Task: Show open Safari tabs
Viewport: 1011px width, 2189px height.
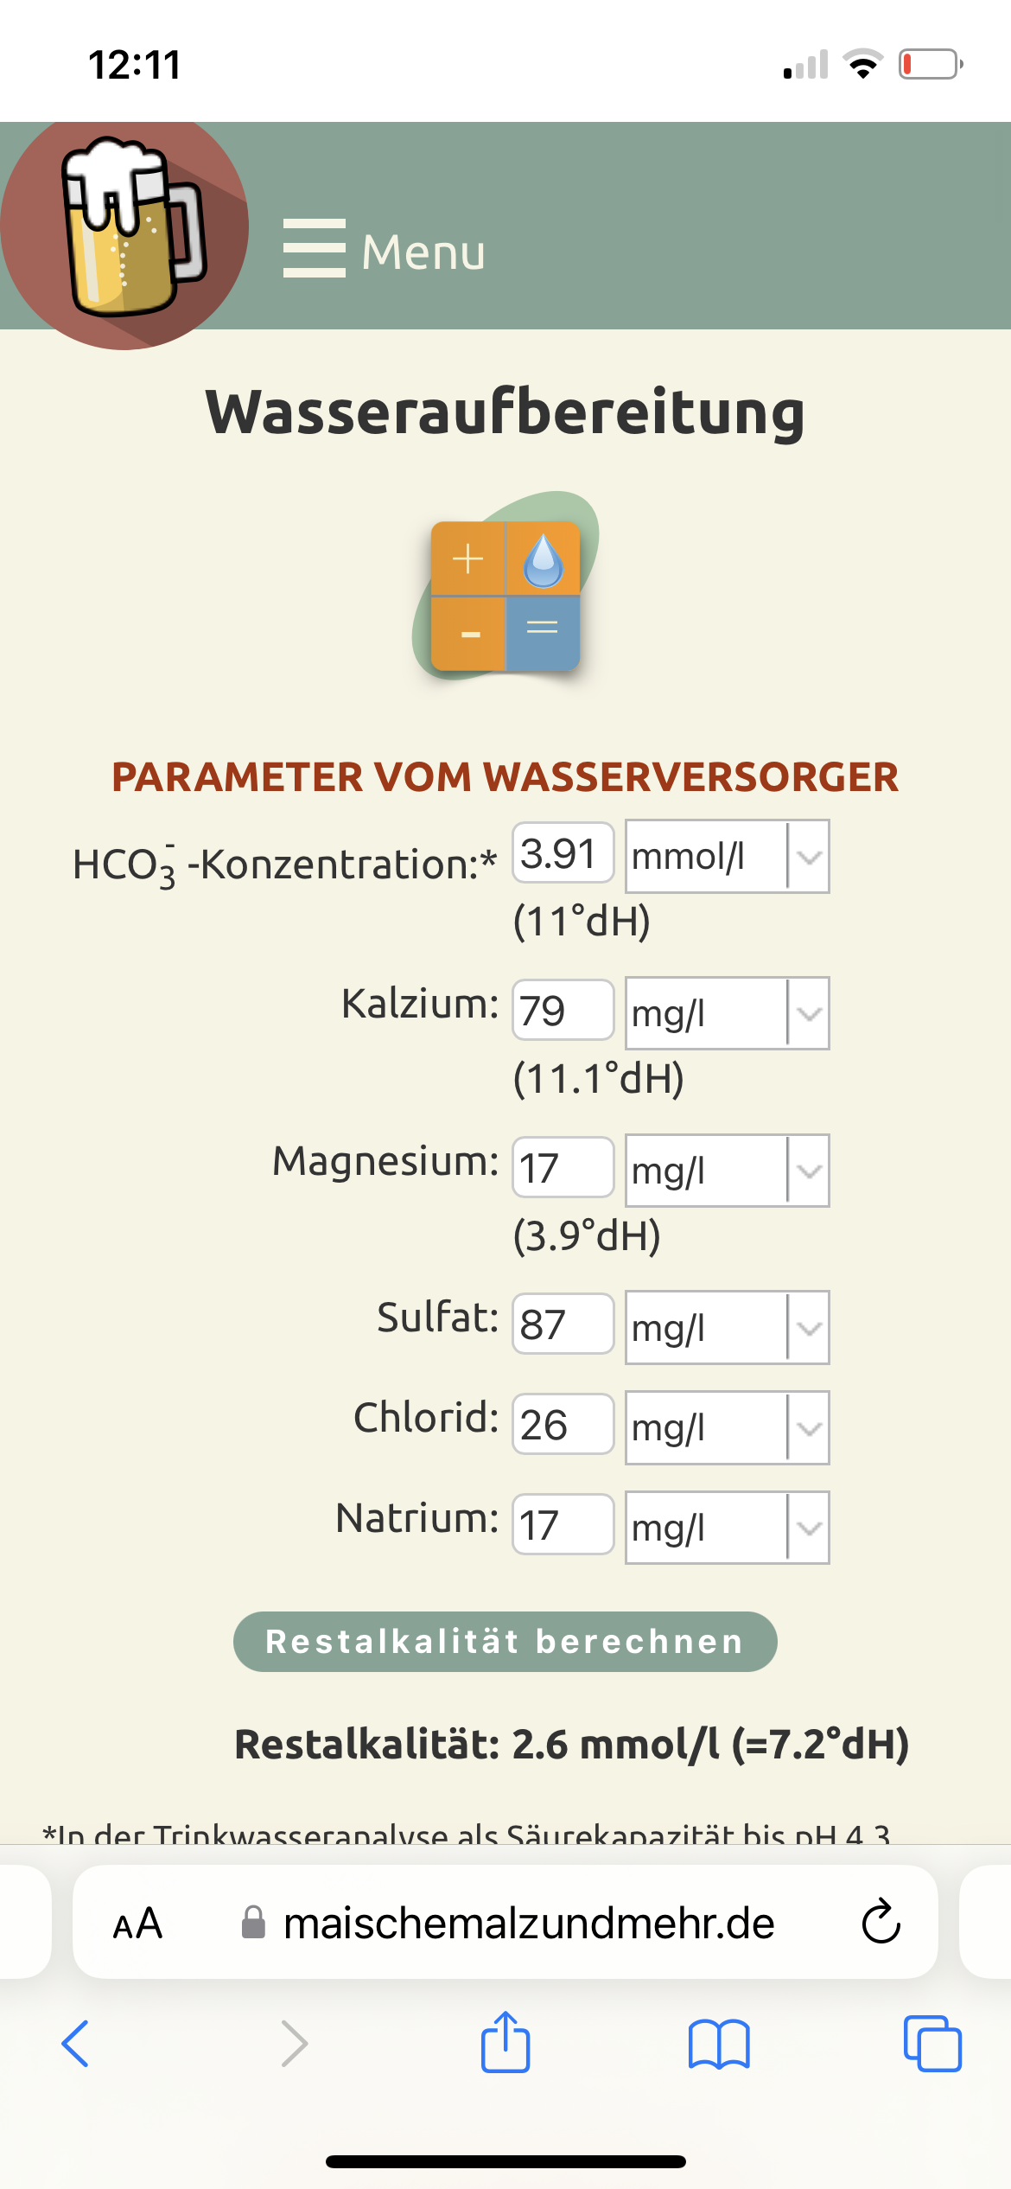Action: tap(932, 2044)
